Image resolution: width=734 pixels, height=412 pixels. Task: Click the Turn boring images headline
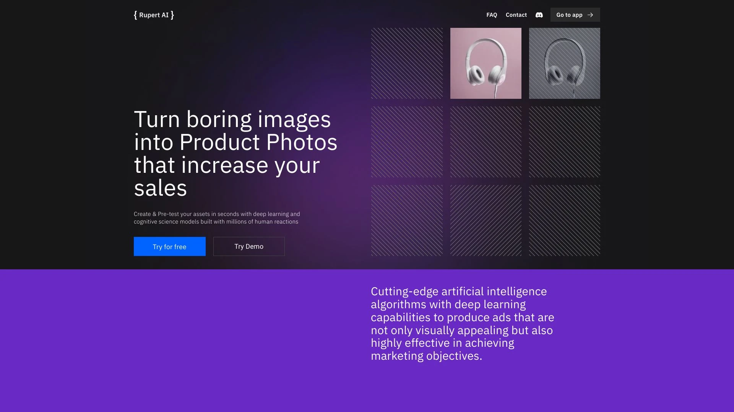pos(235,153)
